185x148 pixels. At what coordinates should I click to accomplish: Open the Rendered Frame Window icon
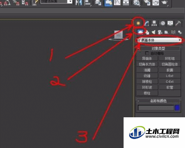(x=156, y=3)
